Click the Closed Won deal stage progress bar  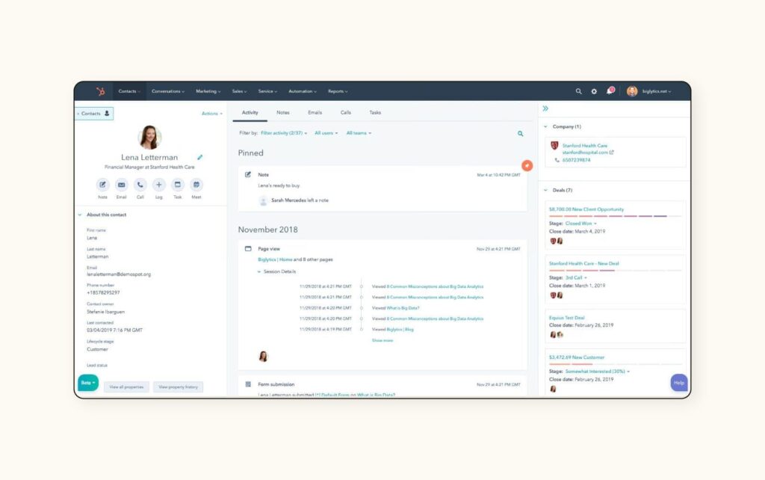point(615,216)
